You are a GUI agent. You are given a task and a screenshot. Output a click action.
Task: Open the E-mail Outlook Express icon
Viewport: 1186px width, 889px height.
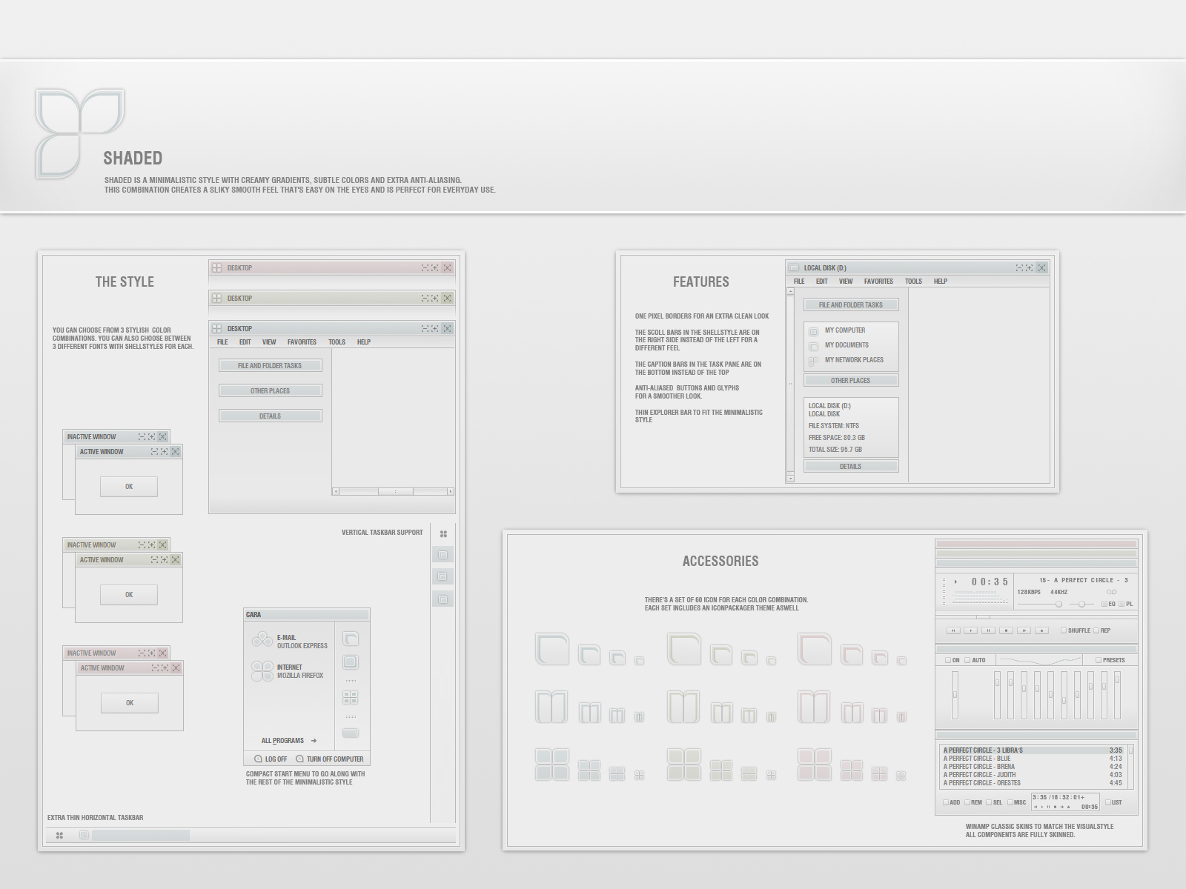point(262,639)
